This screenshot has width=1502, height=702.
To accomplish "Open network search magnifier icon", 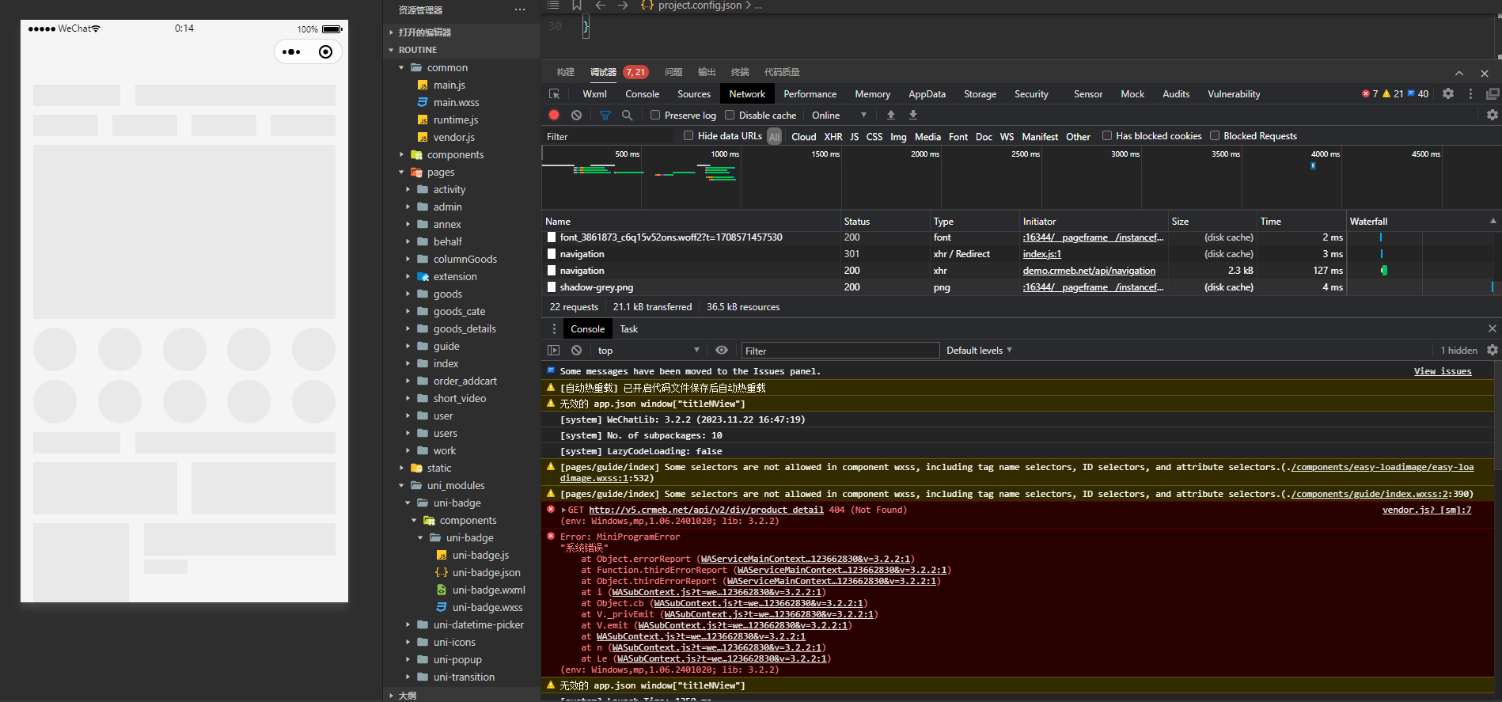I will [628, 115].
